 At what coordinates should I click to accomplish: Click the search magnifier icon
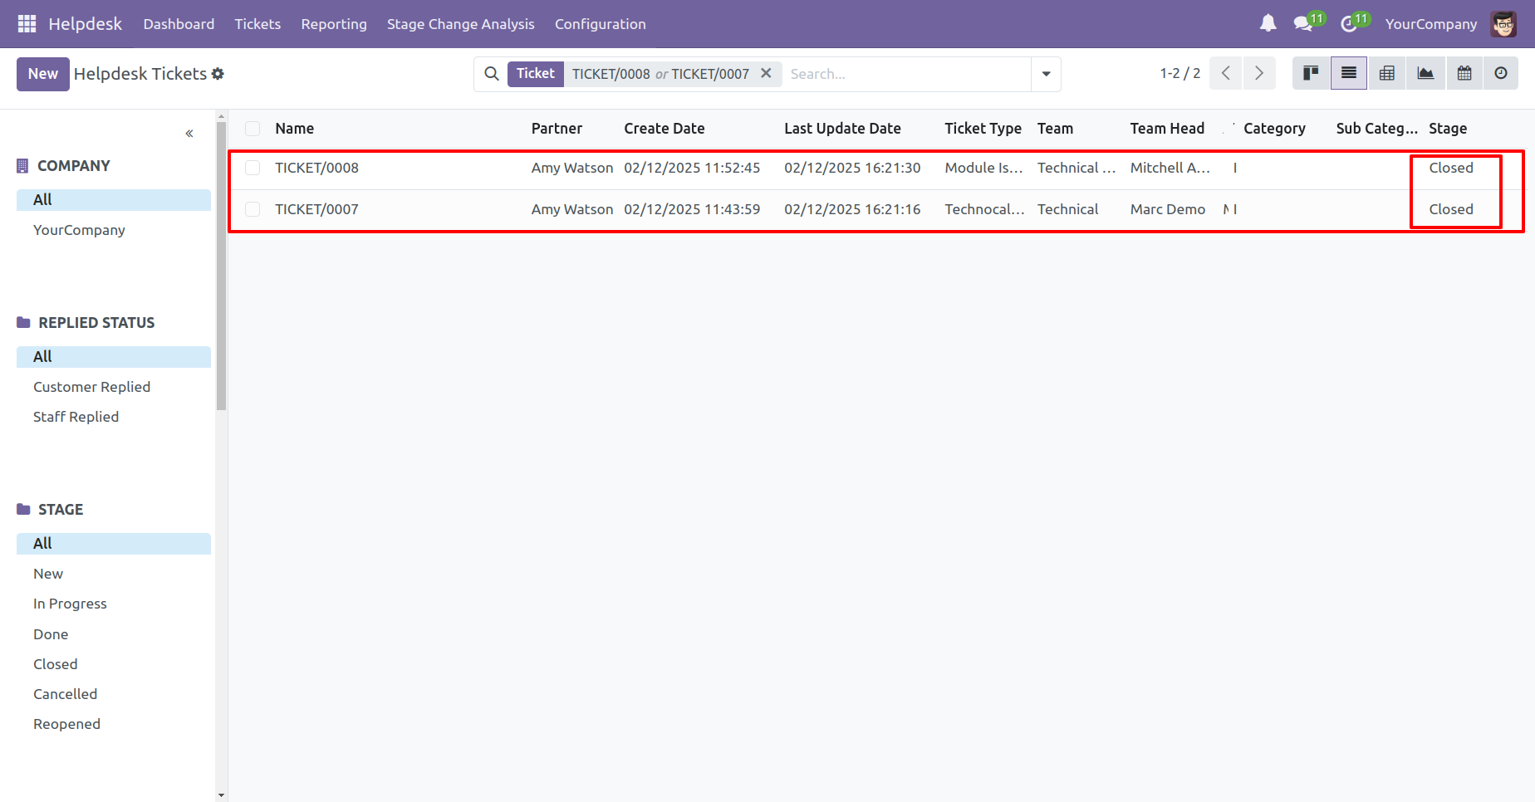[492, 74]
